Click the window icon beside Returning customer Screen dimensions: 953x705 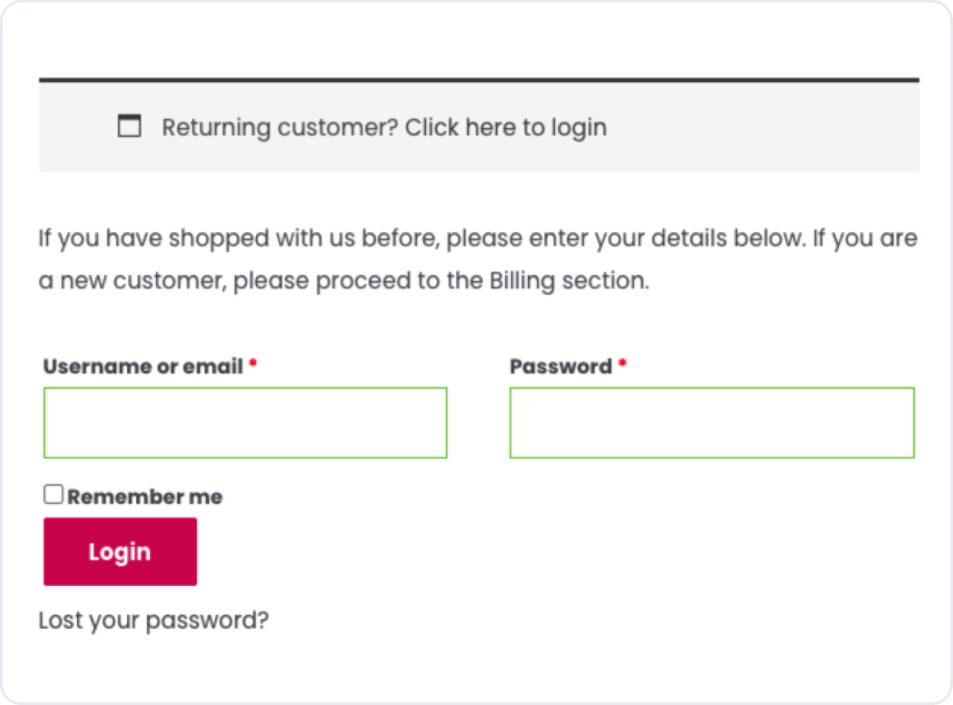129,126
